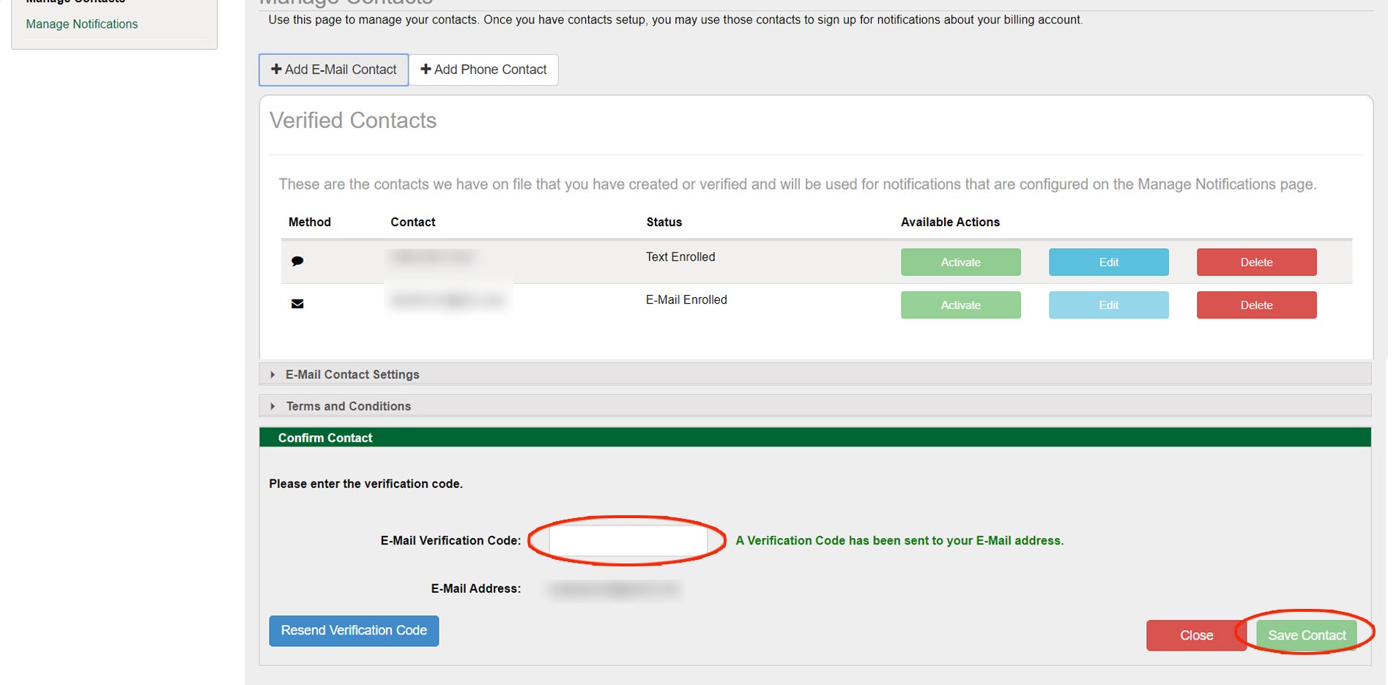Viewport: 1399px width, 685px height.
Task: Click the Method column header
Action: point(309,222)
